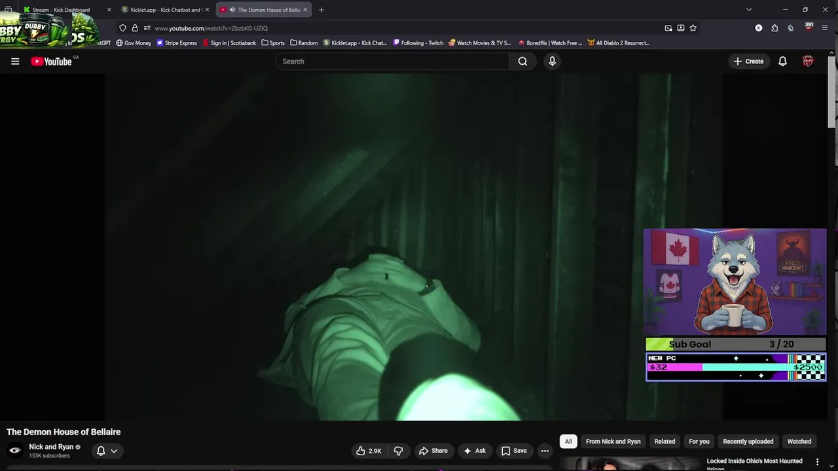Switch to Stream - Kick Dashboard tab
The width and height of the screenshot is (838, 471).
pyautogui.click(x=67, y=10)
